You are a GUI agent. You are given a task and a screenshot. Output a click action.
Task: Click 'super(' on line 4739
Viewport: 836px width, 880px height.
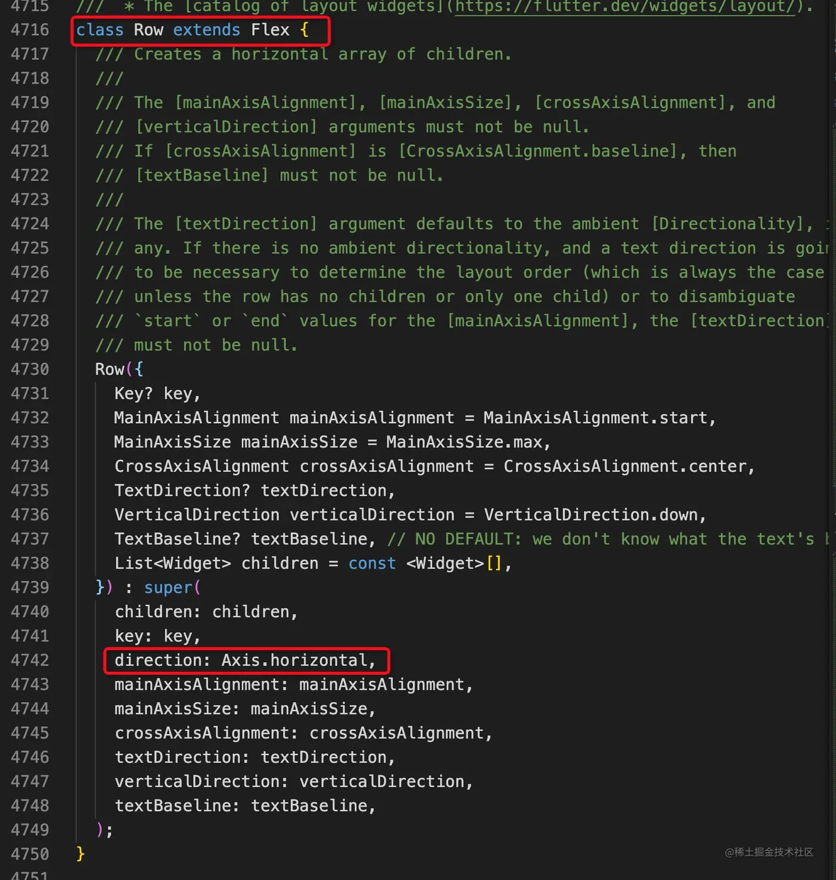tap(172, 588)
